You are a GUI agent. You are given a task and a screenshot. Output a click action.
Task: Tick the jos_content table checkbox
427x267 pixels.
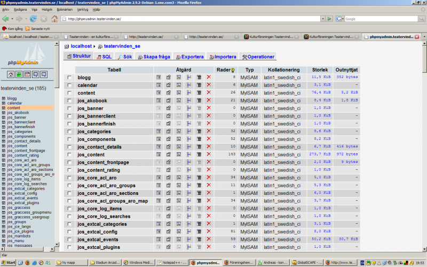pos(69,154)
